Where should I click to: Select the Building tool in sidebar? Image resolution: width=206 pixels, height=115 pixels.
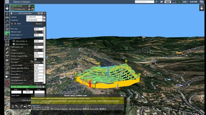pos(7,73)
